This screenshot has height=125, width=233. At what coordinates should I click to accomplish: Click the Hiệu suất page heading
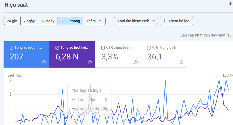(x=16, y=5)
